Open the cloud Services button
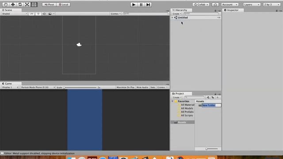Viewport: 283px width, 159px height. (215, 4)
